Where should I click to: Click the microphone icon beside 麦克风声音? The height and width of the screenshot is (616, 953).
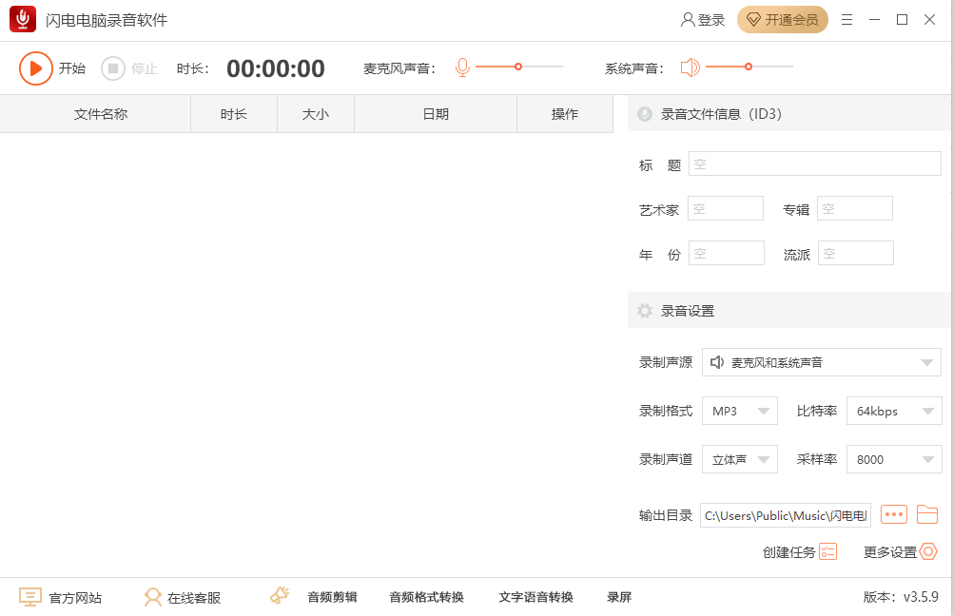coord(462,67)
